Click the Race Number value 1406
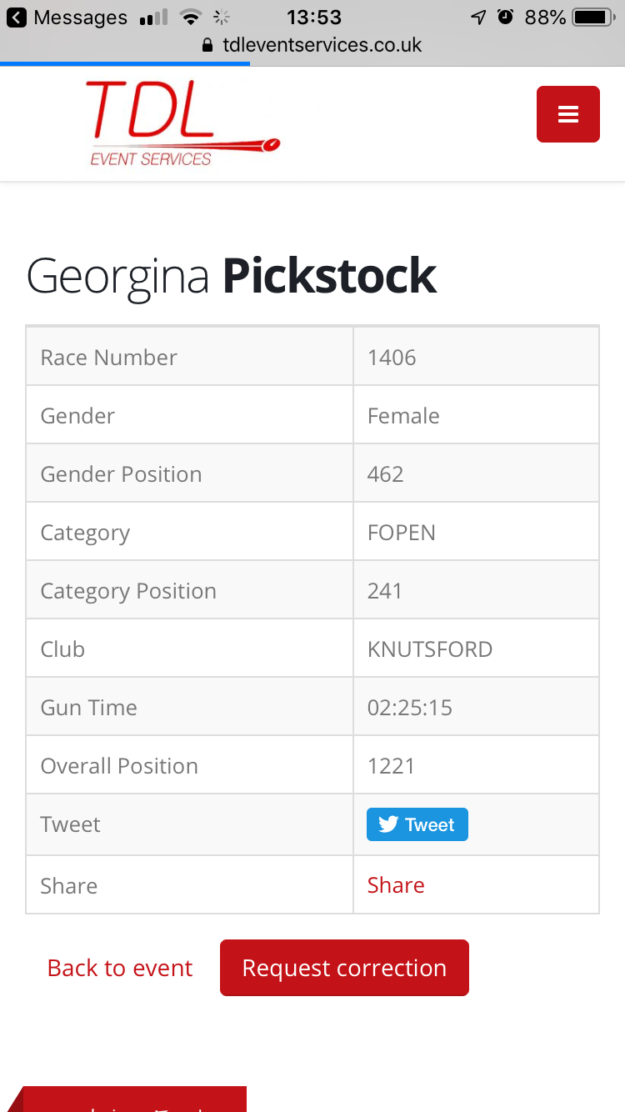Image resolution: width=625 pixels, height=1112 pixels. tap(392, 358)
